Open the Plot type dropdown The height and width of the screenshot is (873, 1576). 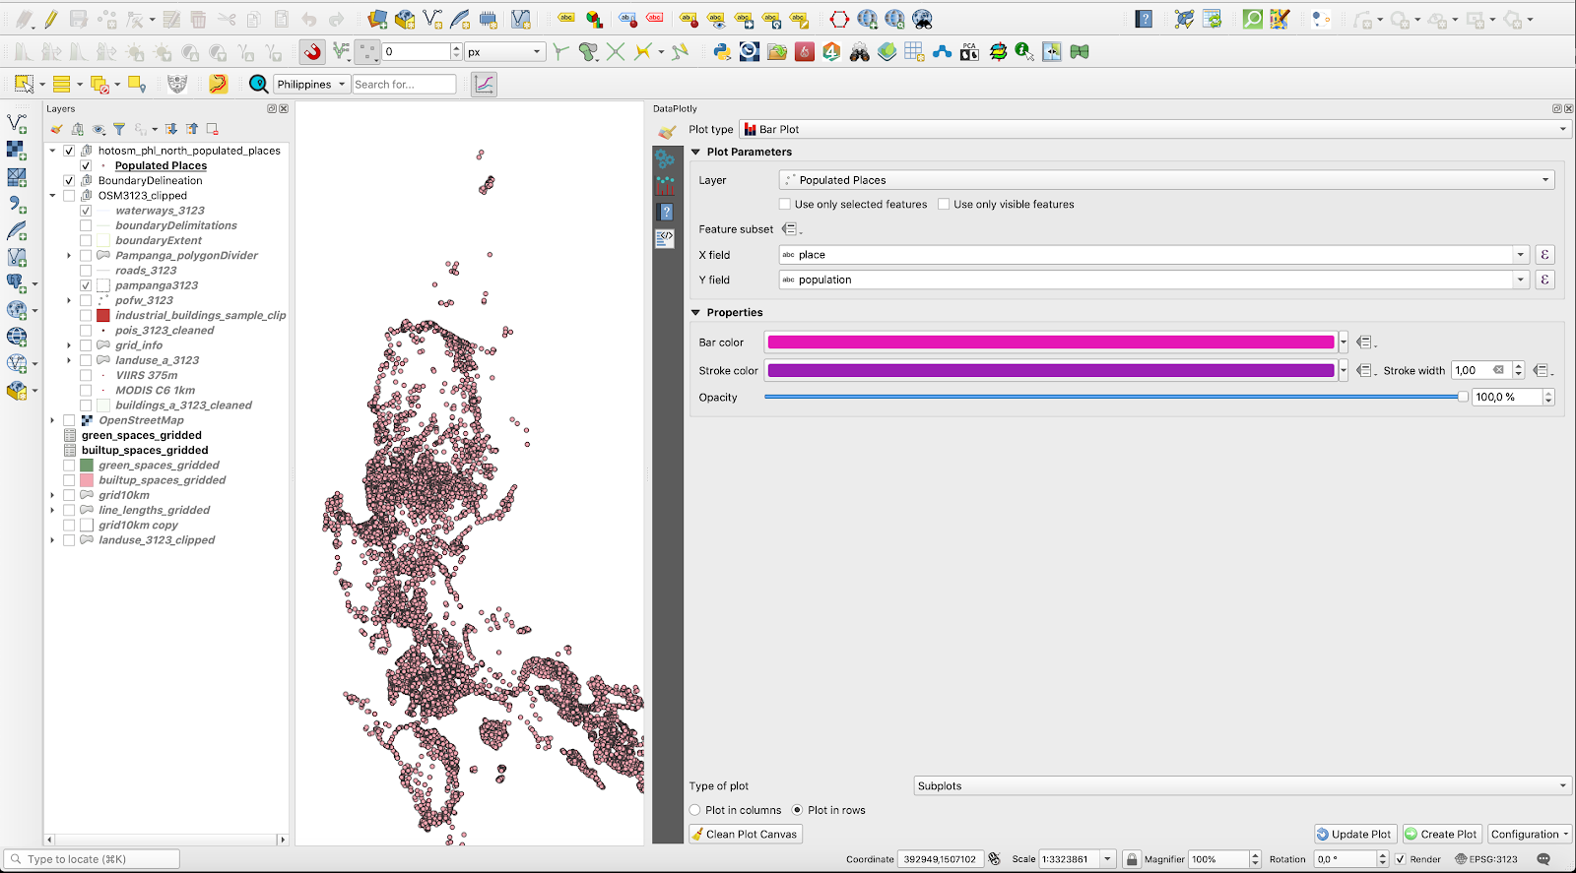coord(1154,129)
